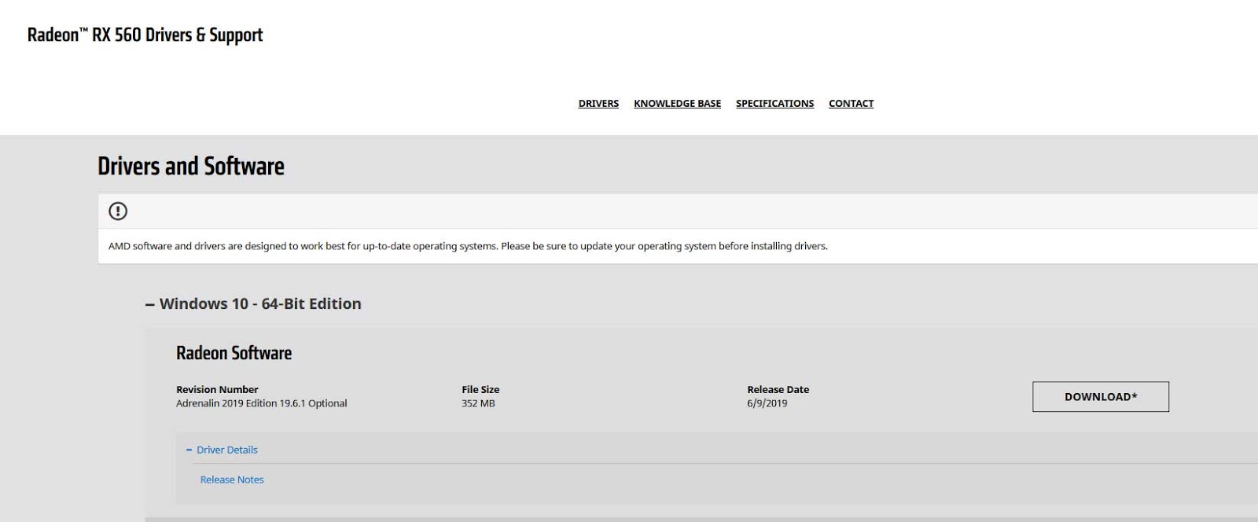Click the DOWNLOAD* button for Radeon Software
The height and width of the screenshot is (522, 1258).
point(1101,397)
